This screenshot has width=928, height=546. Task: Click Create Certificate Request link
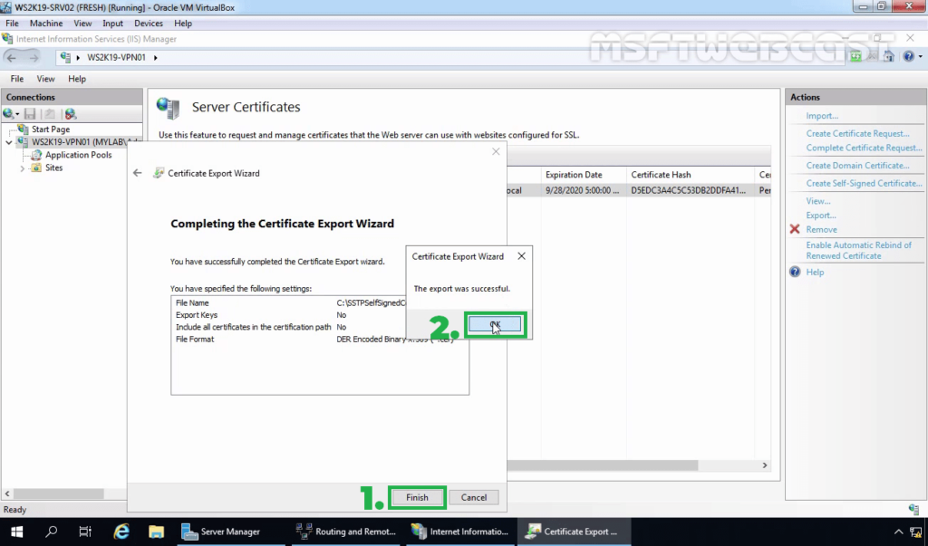[857, 134]
